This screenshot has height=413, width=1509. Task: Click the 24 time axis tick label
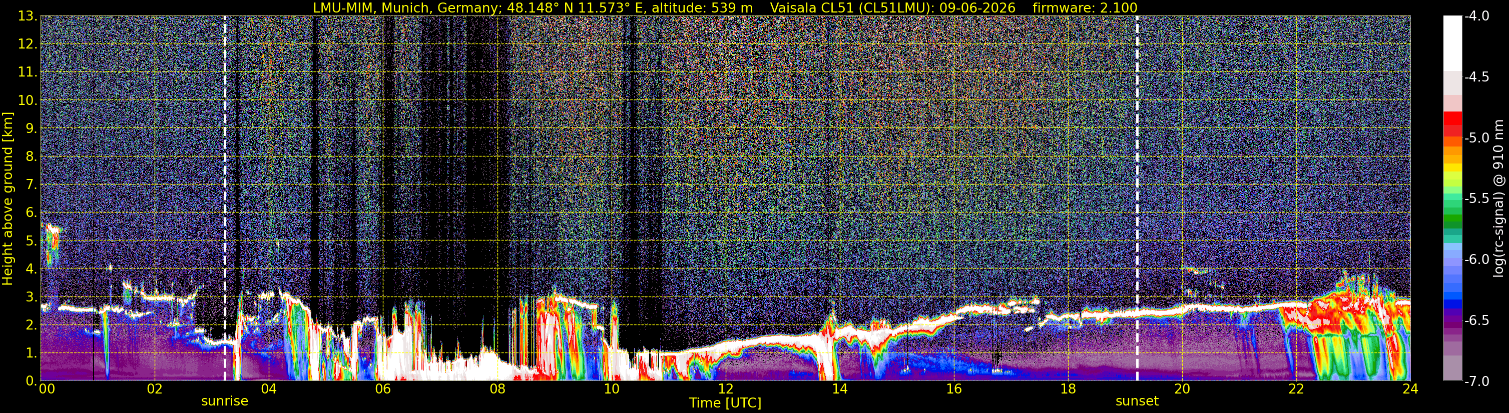(x=1410, y=388)
